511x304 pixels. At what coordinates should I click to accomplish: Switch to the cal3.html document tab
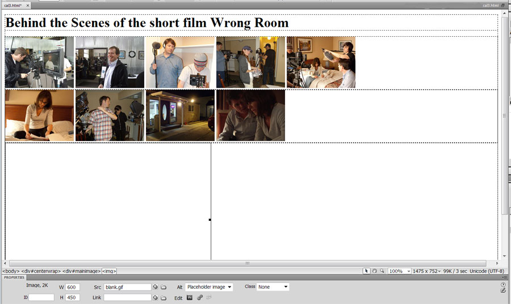(x=12, y=5)
